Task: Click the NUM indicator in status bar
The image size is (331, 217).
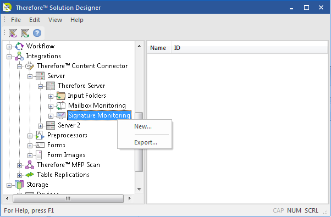Action: click(294, 210)
